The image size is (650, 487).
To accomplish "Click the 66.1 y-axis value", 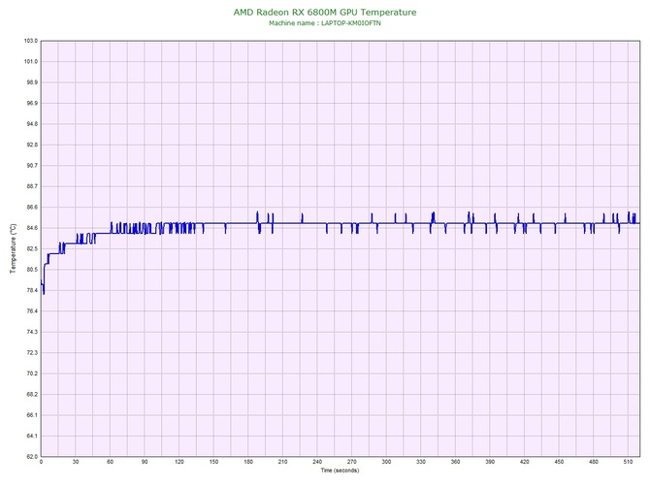I will pos(31,415).
